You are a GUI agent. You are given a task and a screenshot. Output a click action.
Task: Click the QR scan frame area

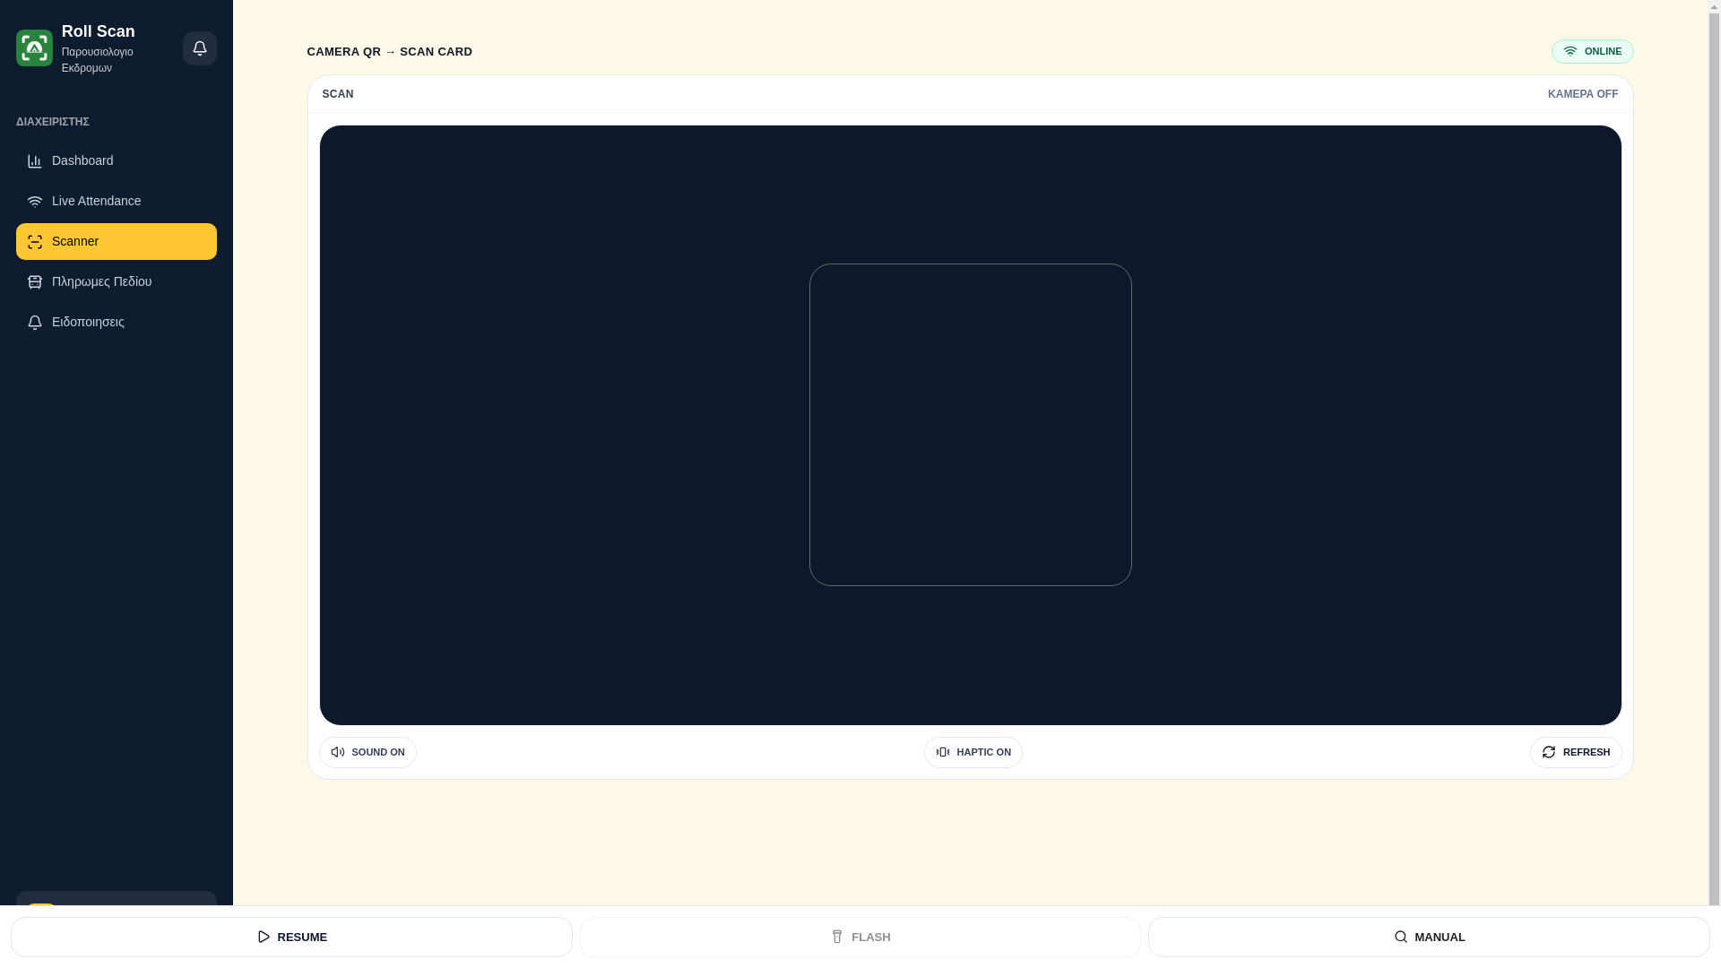tap(971, 425)
